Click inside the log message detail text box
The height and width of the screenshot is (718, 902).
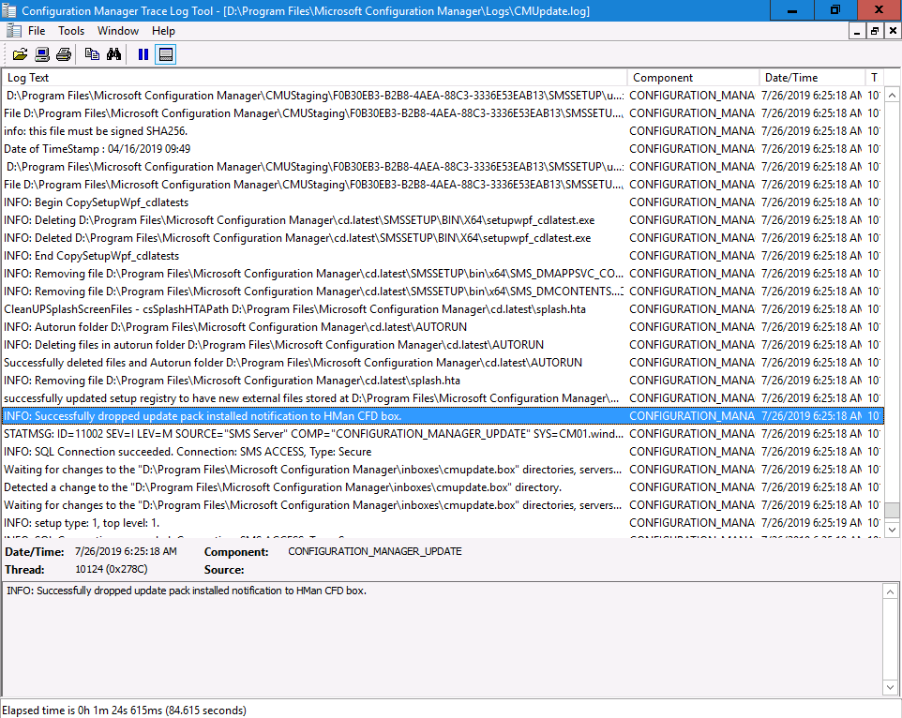pos(443,638)
